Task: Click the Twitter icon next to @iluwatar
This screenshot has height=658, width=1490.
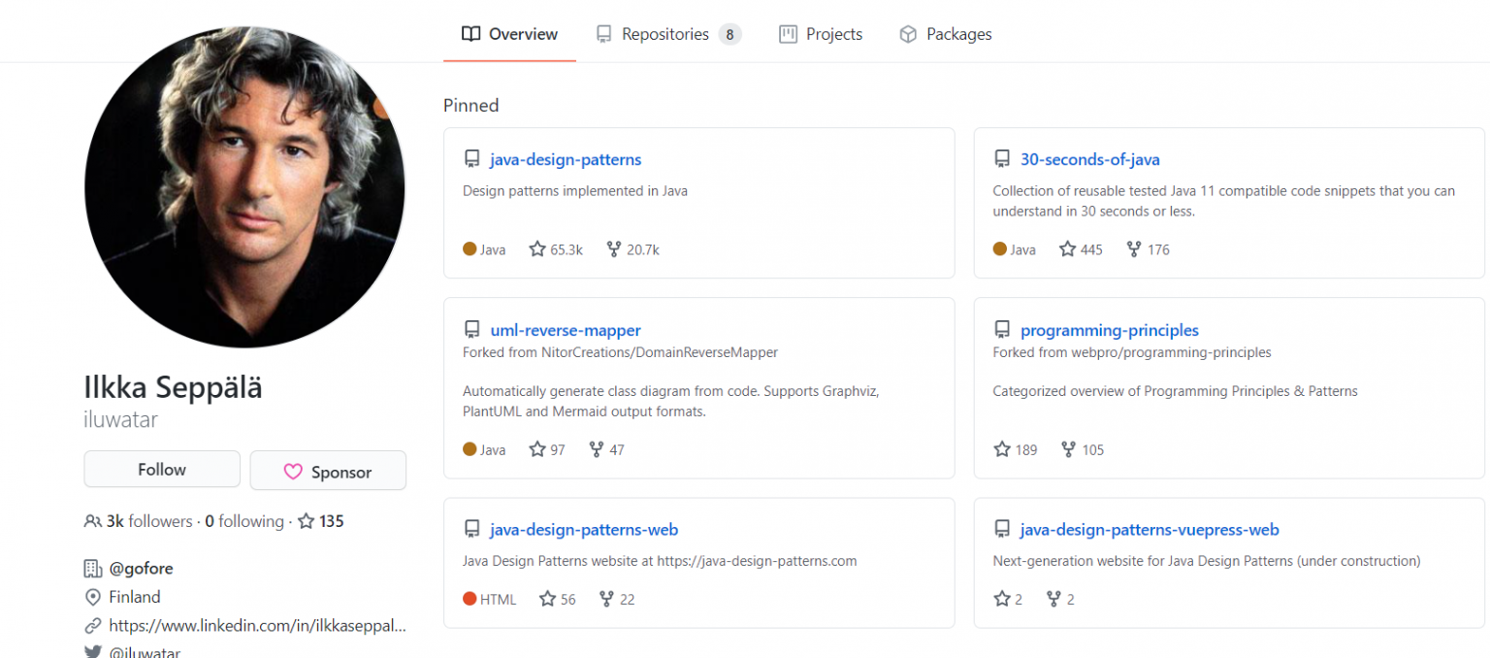Action: [92, 651]
